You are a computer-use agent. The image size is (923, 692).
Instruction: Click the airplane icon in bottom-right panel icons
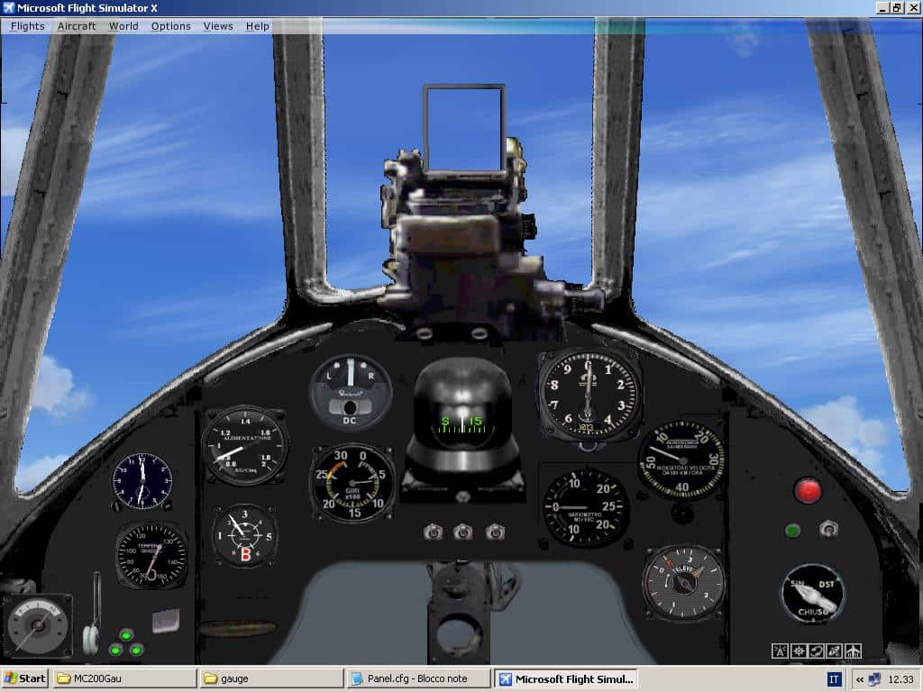[853, 651]
